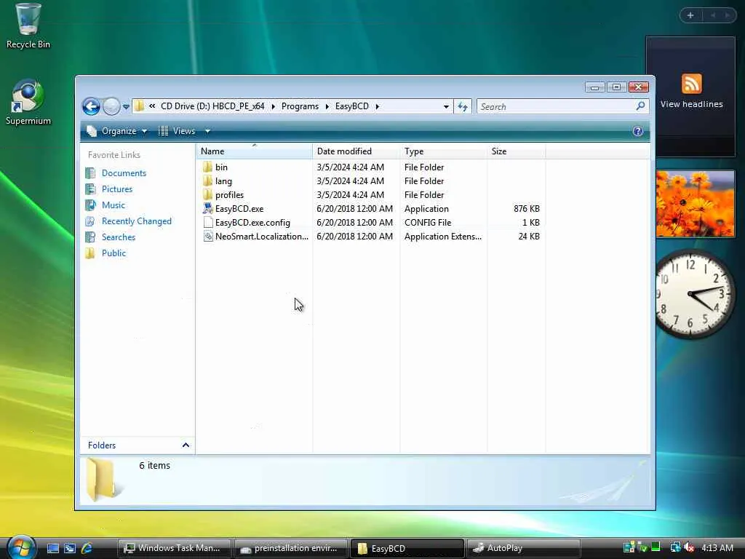
Task: Expand arrow after Programs breadcrumb
Action: [x=327, y=106]
